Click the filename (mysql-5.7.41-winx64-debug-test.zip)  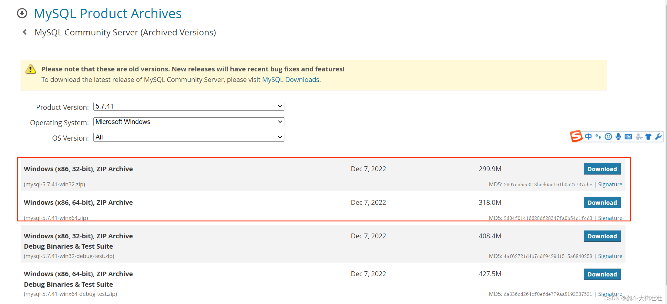pyautogui.click(x=70, y=294)
